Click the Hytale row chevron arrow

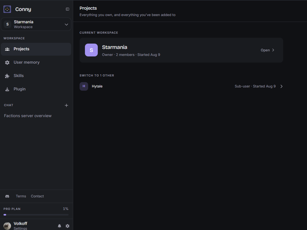coord(281,86)
